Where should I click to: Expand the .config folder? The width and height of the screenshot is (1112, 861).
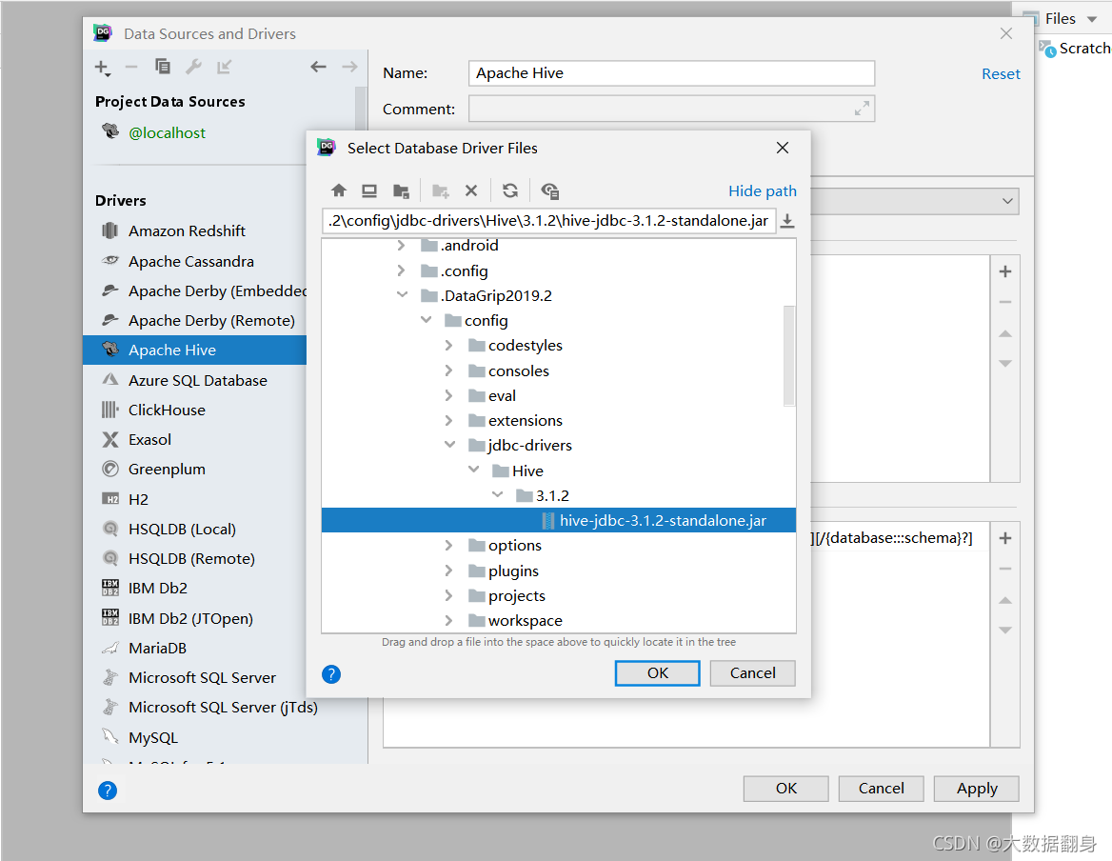coord(402,270)
